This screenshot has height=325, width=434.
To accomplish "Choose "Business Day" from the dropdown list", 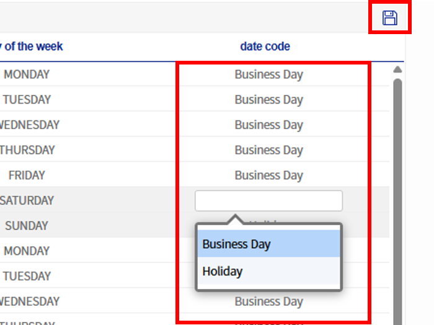I will [268, 244].
